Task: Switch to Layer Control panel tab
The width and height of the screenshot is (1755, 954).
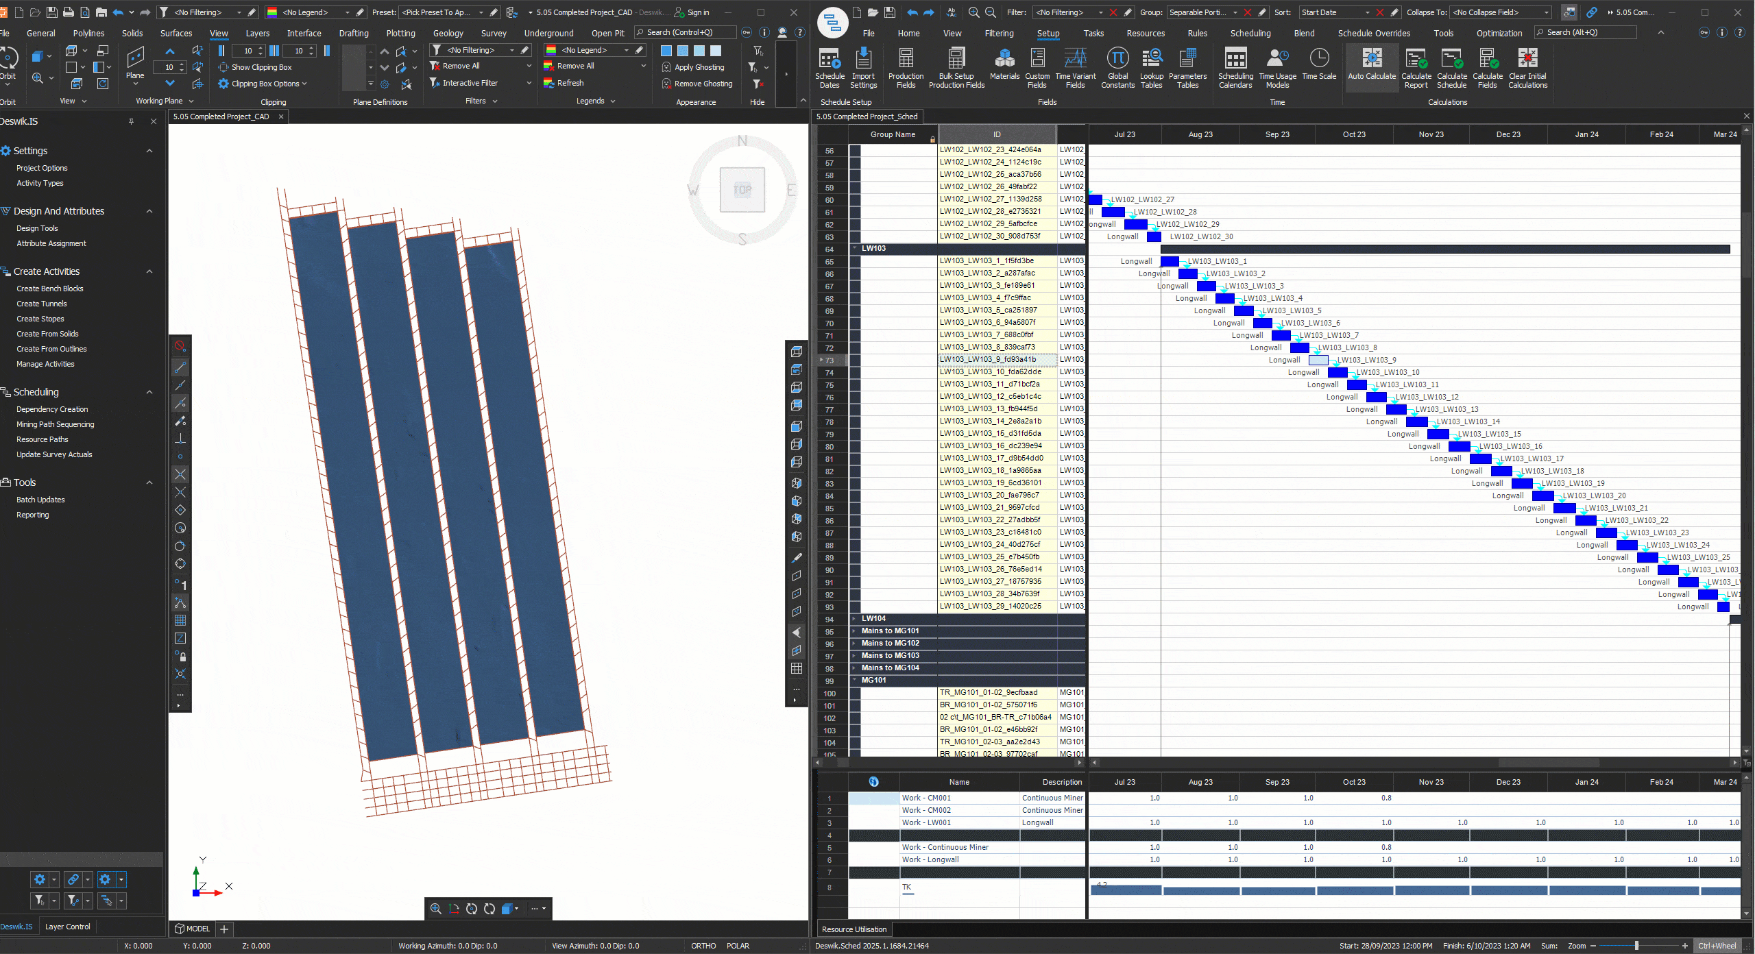Action: pyautogui.click(x=67, y=927)
